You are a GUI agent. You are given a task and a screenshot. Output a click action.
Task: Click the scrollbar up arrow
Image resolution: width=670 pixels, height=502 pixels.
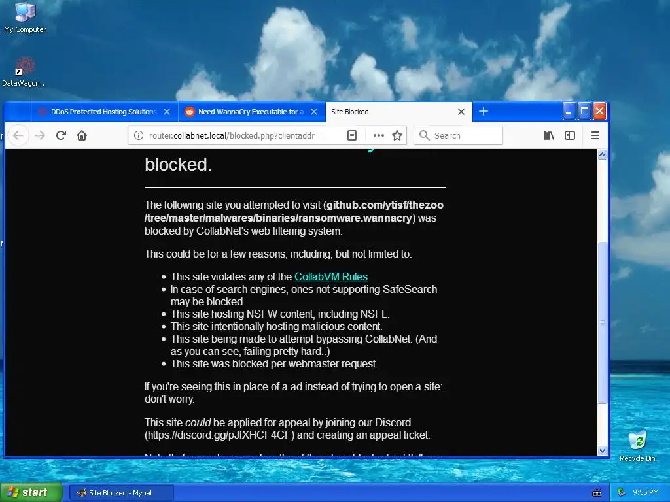click(x=602, y=154)
